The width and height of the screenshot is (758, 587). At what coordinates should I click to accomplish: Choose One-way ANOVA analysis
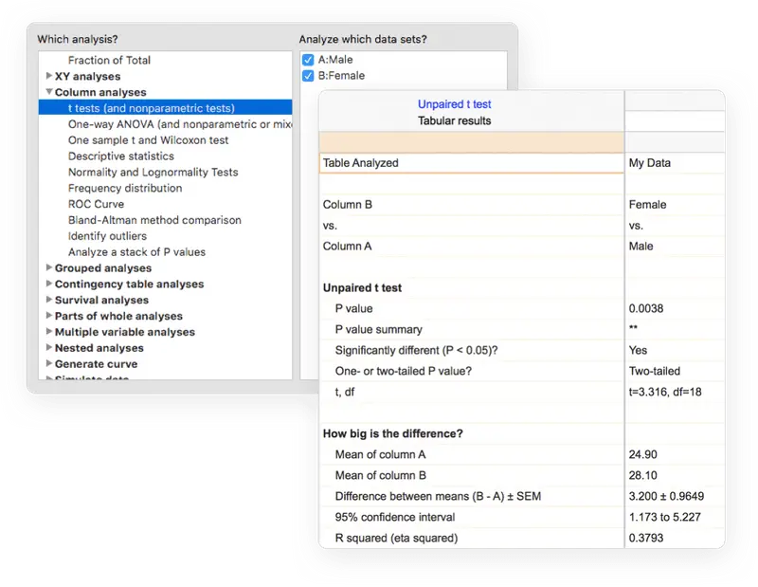pos(180,124)
